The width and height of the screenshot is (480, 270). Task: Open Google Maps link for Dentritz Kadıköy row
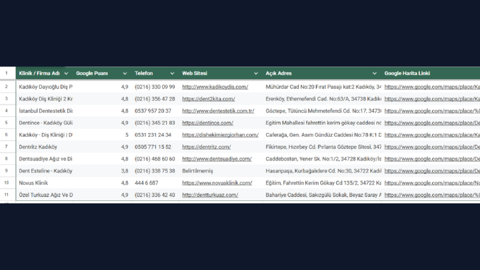pos(432,147)
